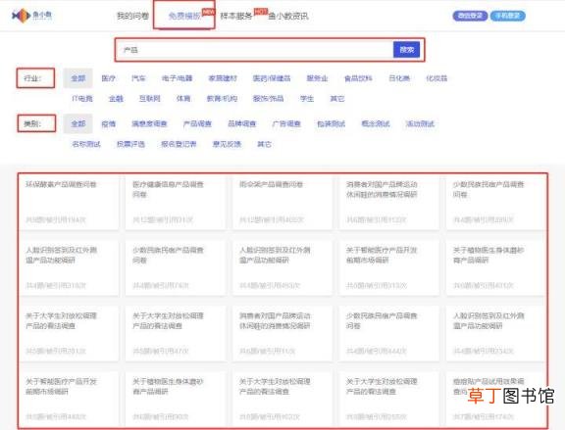Filter industry by 体育
The height and width of the screenshot is (430, 565).
tap(183, 98)
